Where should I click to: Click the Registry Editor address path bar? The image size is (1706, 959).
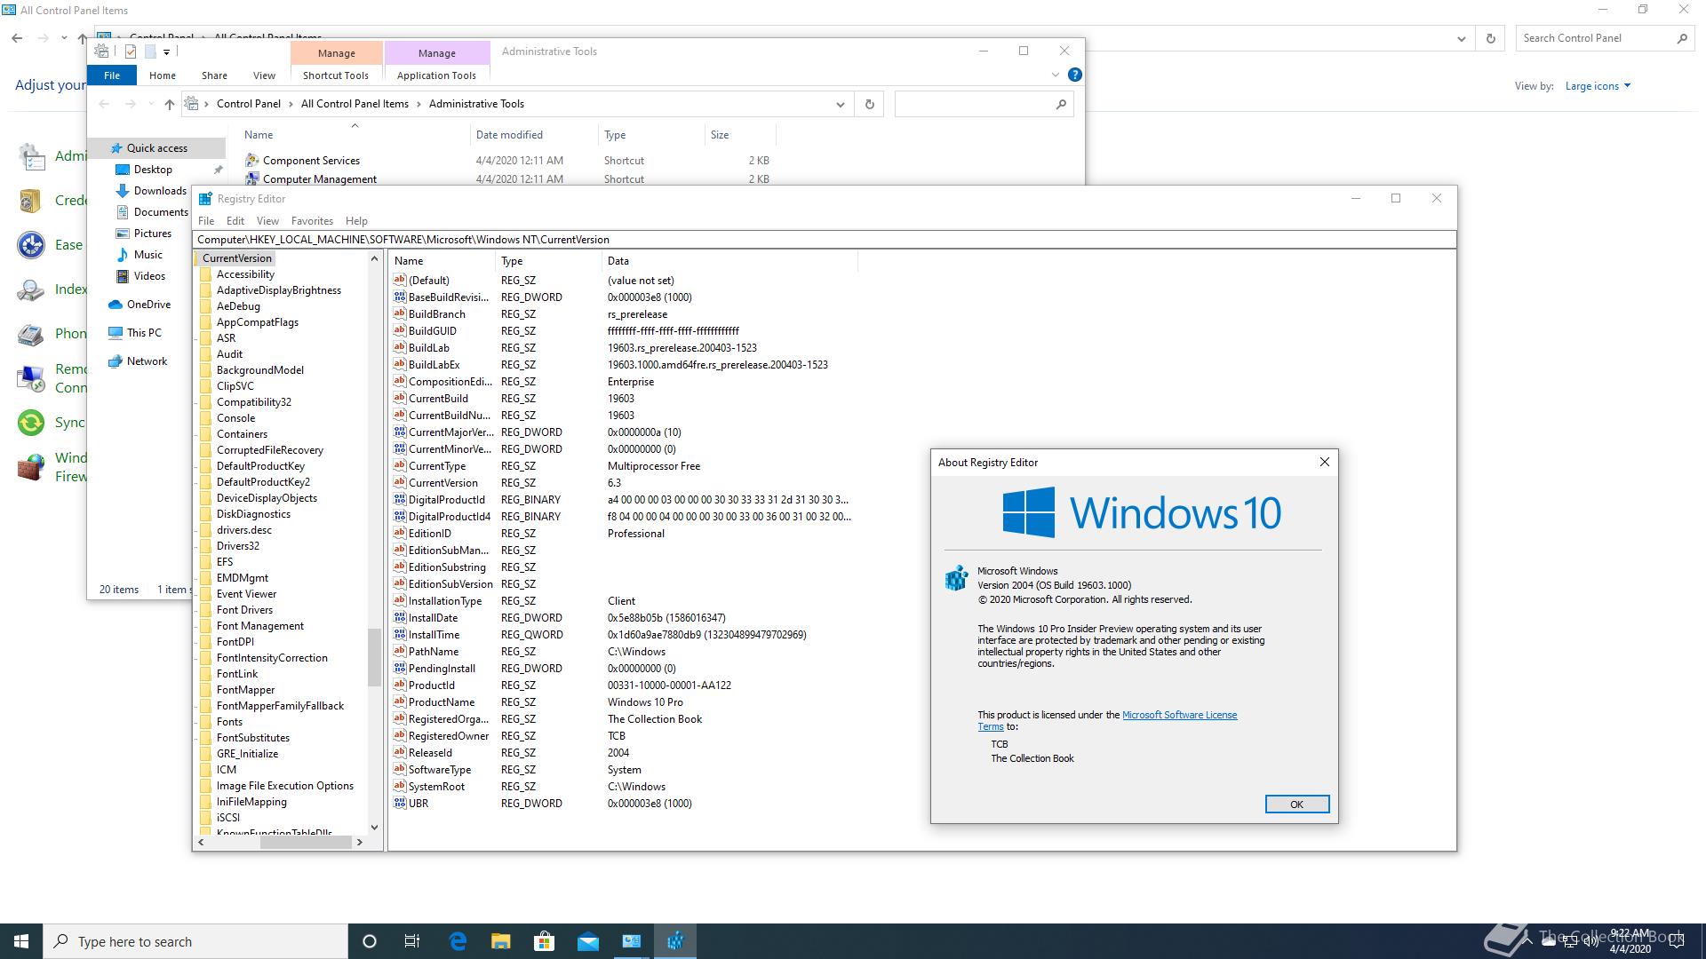click(x=824, y=240)
